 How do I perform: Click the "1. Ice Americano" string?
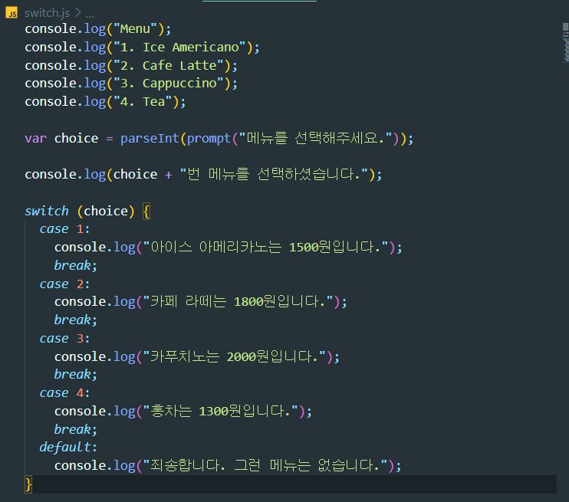pyautogui.click(x=180, y=48)
